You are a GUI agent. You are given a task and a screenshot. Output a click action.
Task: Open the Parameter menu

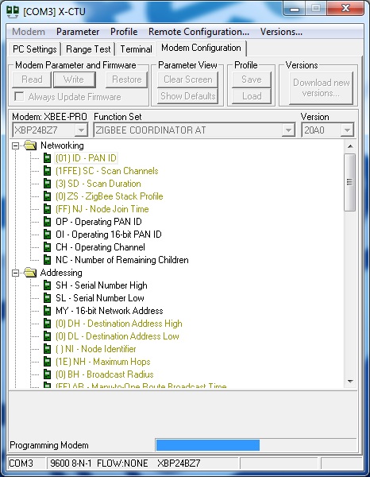point(78,32)
